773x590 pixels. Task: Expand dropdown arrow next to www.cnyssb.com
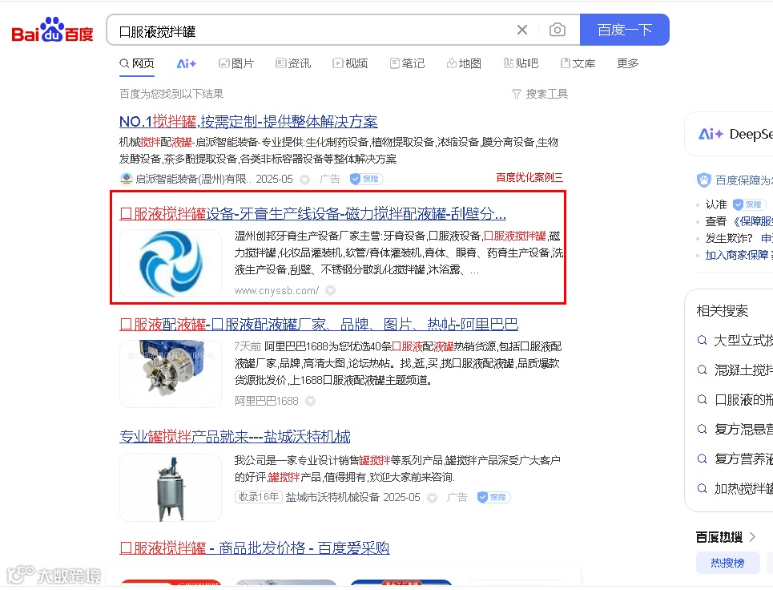click(x=330, y=290)
